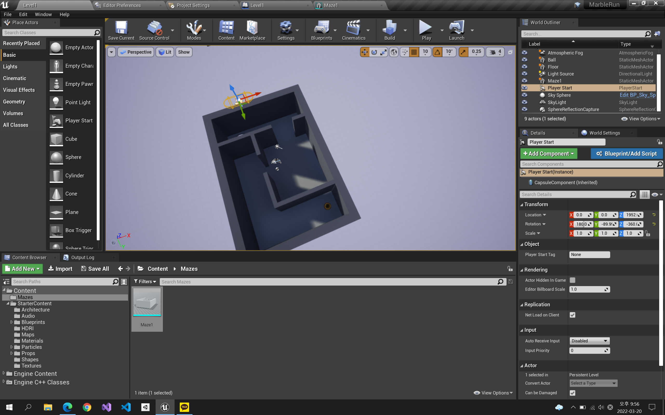
Task: Open Source Control from toolbar
Action: point(154,30)
